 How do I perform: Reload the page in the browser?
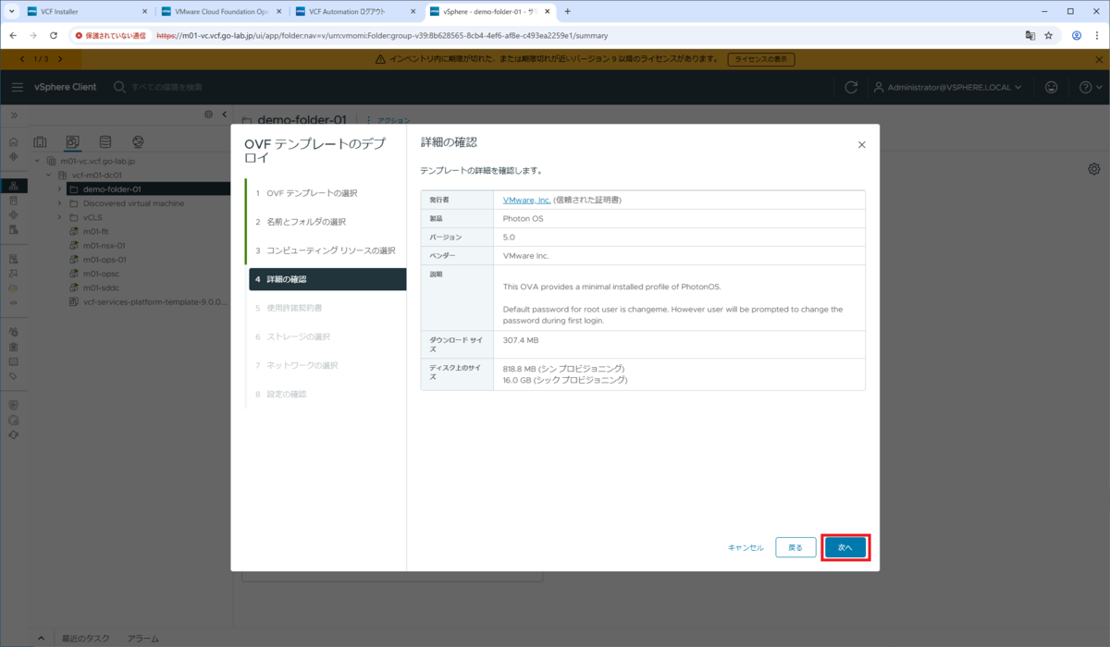pyautogui.click(x=53, y=35)
